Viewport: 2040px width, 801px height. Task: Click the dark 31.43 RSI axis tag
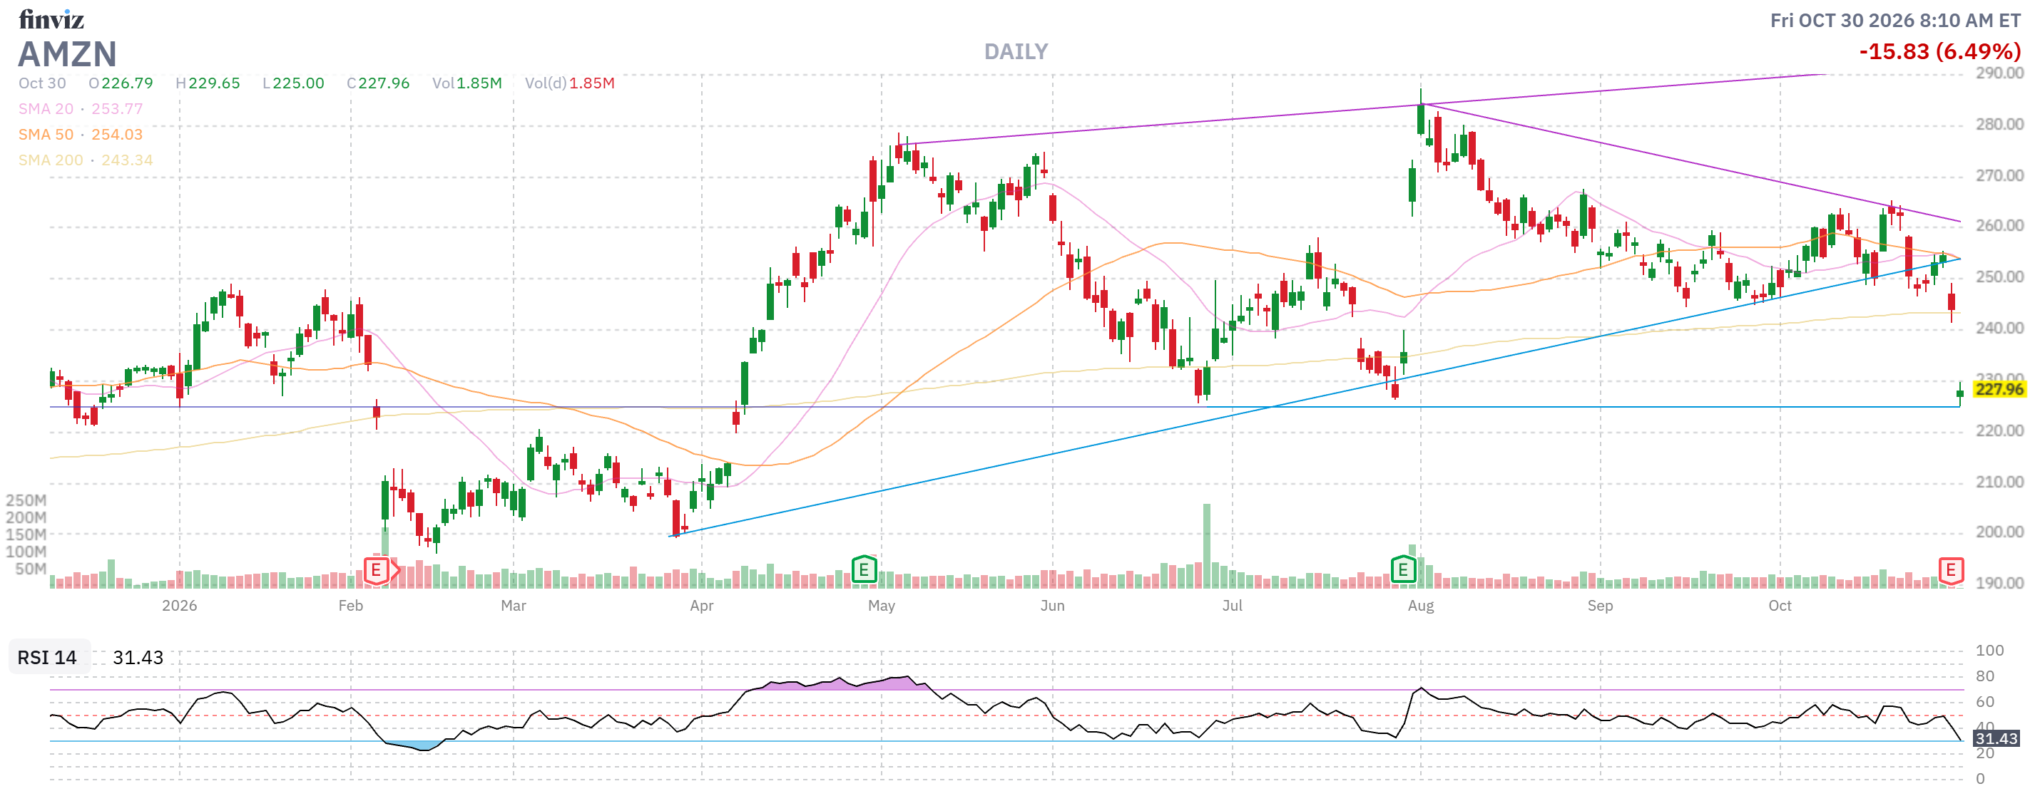[1996, 738]
